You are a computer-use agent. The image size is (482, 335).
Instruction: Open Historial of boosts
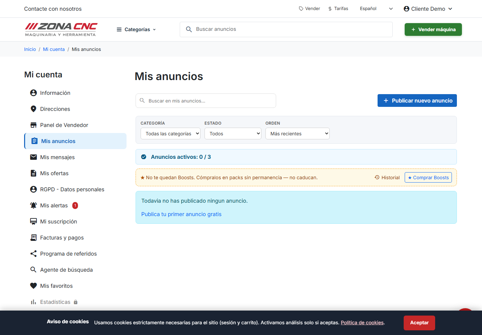pyautogui.click(x=387, y=177)
